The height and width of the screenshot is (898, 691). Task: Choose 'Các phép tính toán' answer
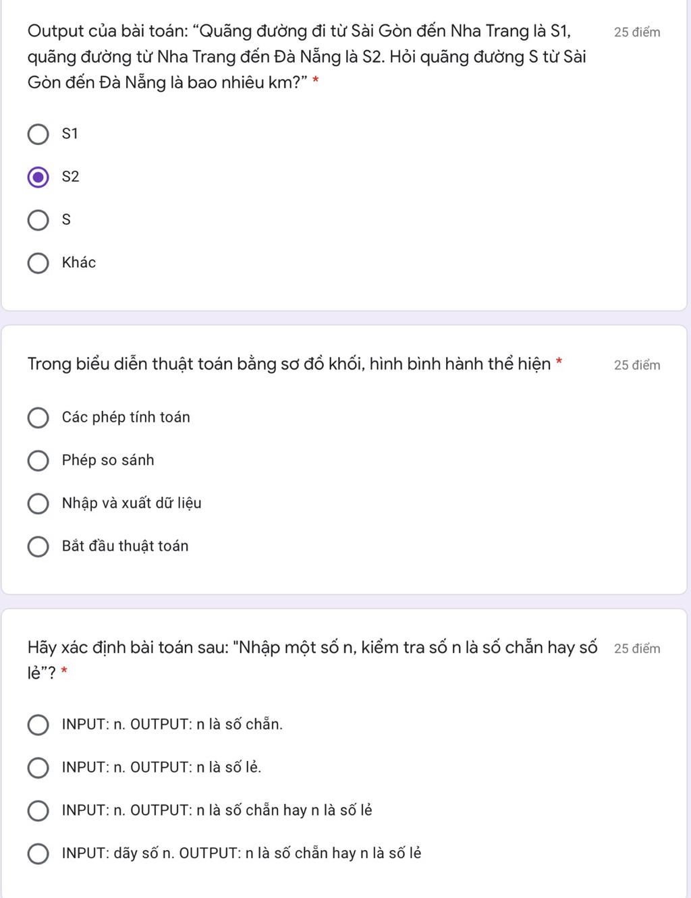click(x=38, y=418)
